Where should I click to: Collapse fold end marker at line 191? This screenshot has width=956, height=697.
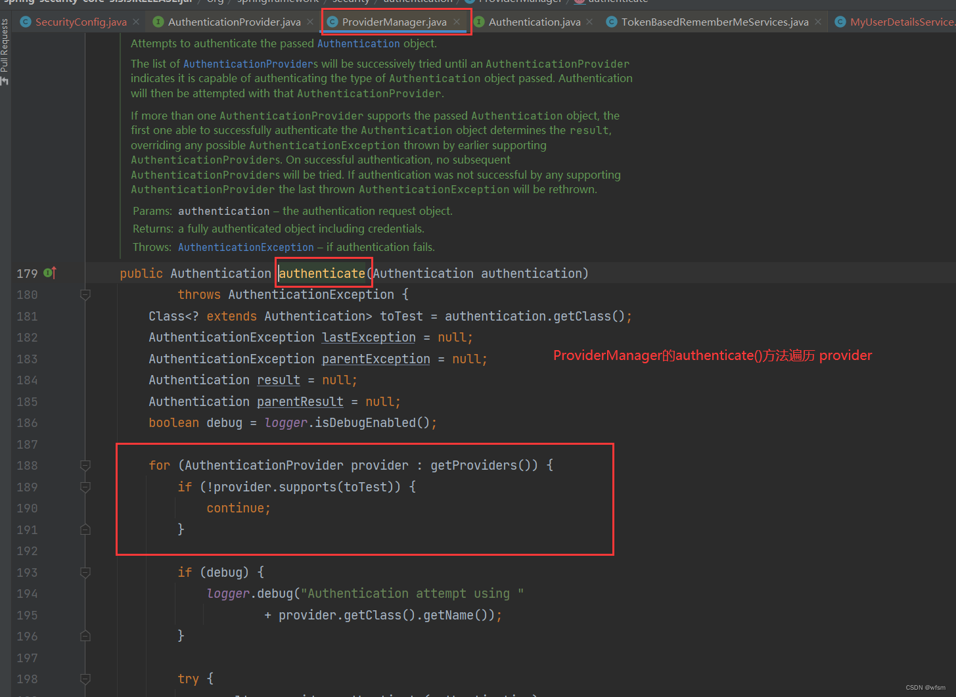85,529
